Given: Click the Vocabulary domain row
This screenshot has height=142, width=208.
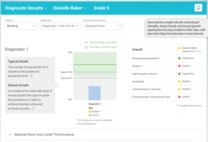Looking at the screenshot, I should (x=153, y=82).
